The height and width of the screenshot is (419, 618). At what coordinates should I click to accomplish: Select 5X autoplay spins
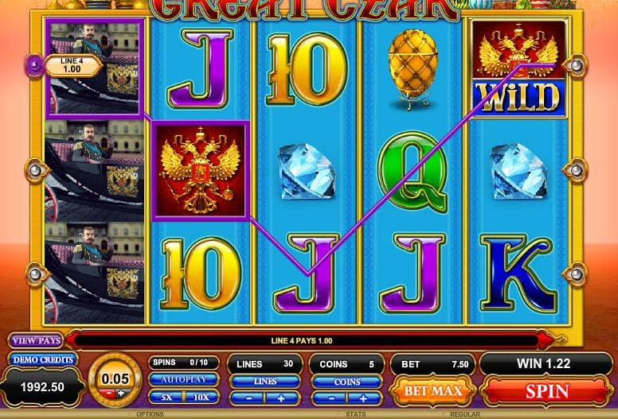pos(166,398)
